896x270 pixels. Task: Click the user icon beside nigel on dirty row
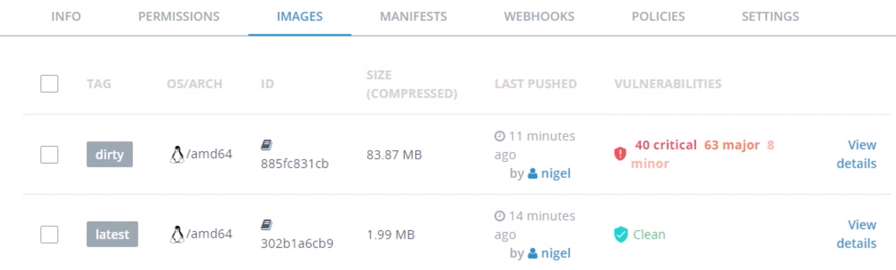532,174
